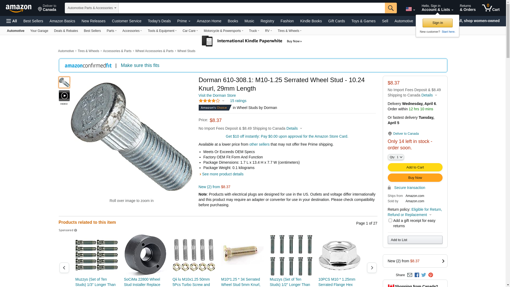Play the product video thumbnail
Image resolution: width=510 pixels, height=287 pixels.
coord(64,96)
